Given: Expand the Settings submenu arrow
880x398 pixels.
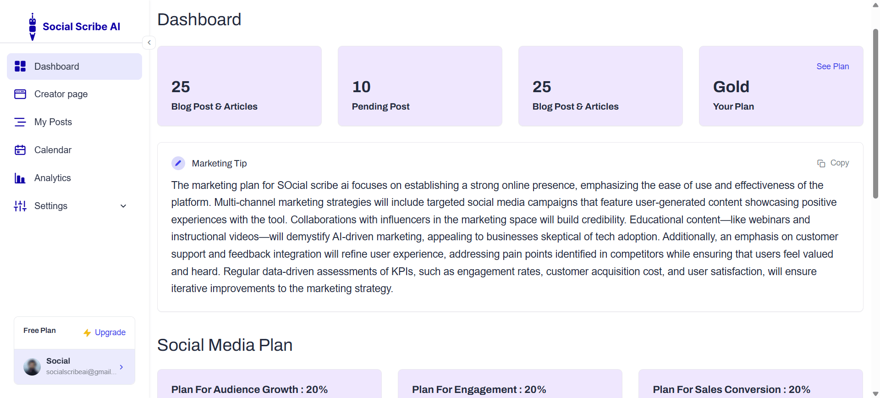Looking at the screenshot, I should [x=123, y=206].
